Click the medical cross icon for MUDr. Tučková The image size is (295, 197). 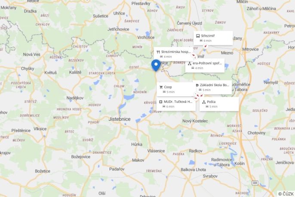(161, 102)
